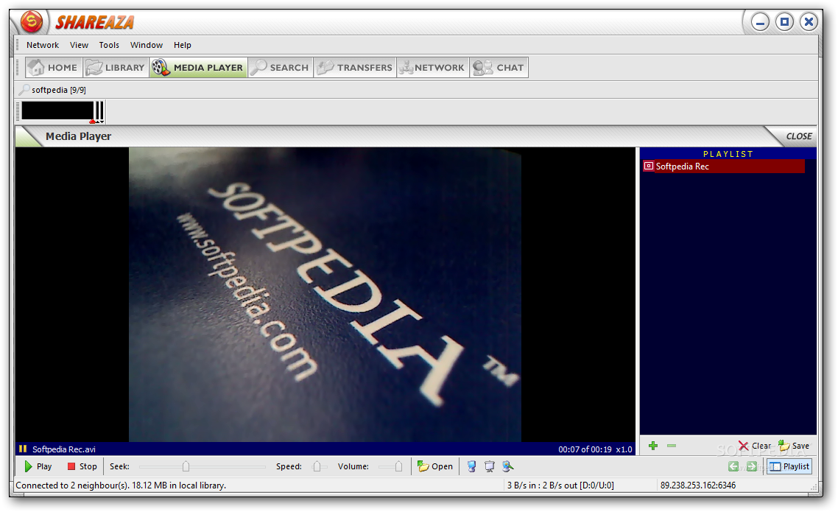
Task: Stop the playback
Action: tap(82, 466)
